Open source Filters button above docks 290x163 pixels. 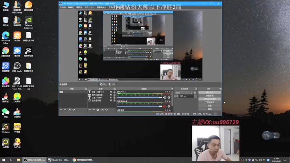pos(112,84)
